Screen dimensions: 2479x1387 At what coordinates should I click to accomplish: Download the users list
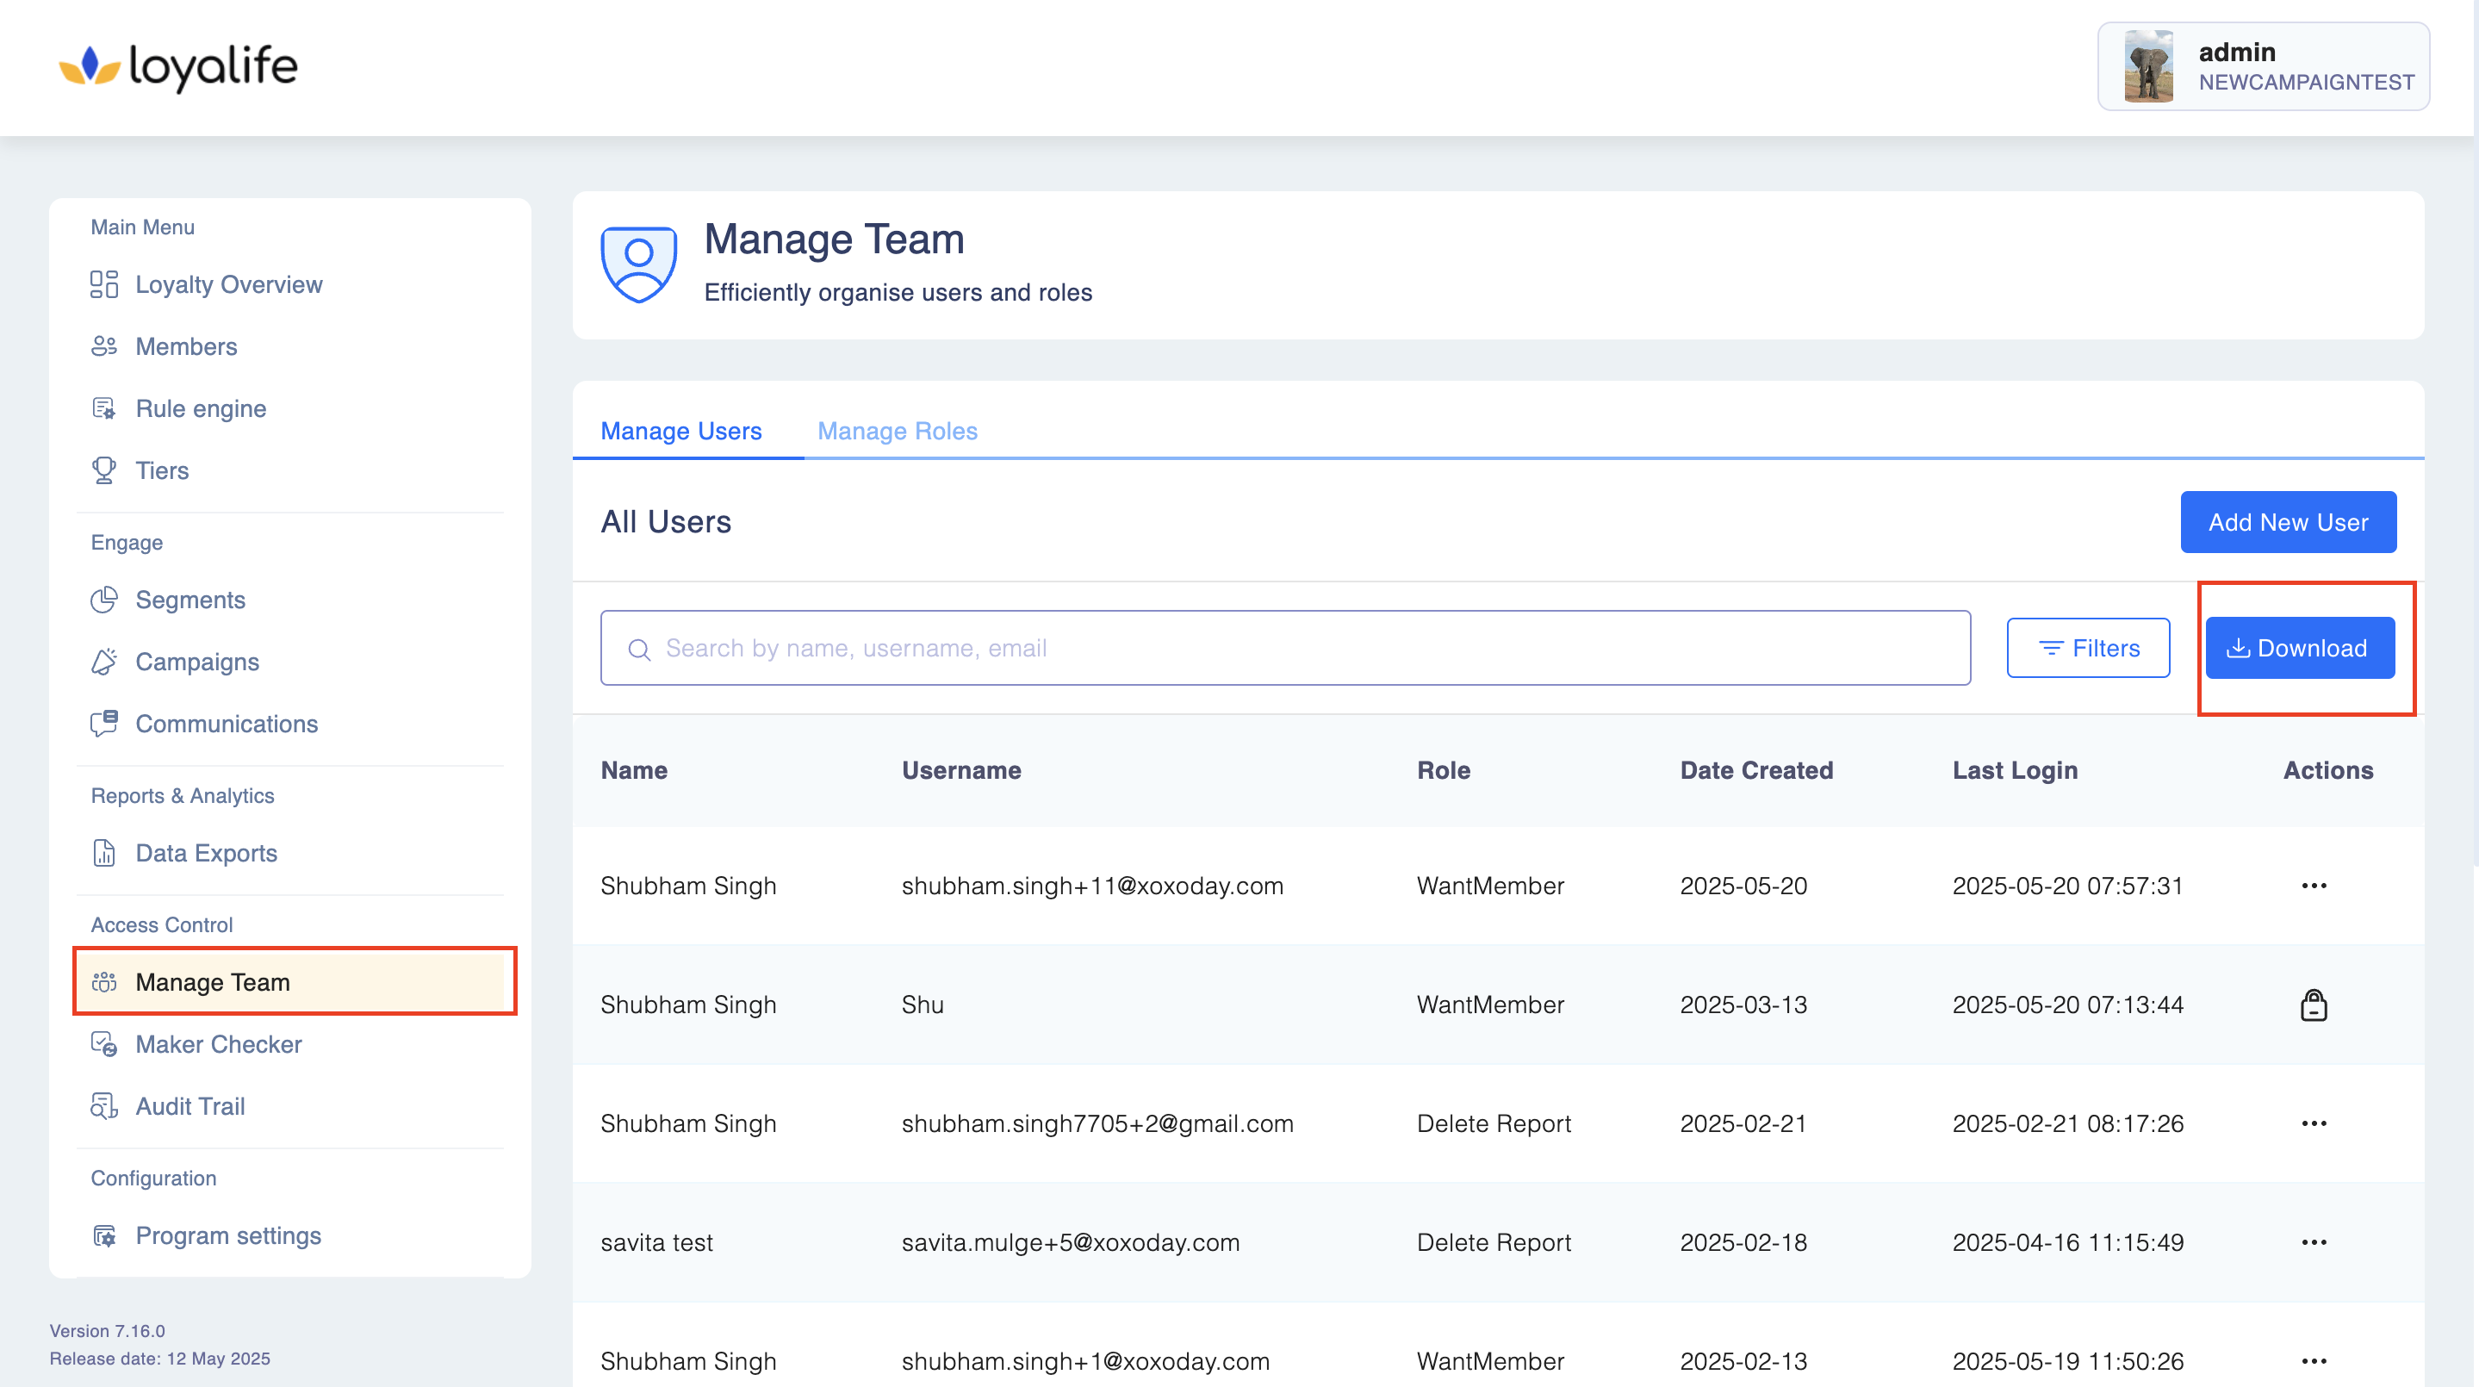coord(2299,648)
